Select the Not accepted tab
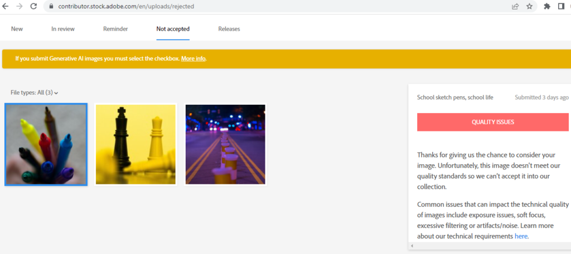 (173, 29)
